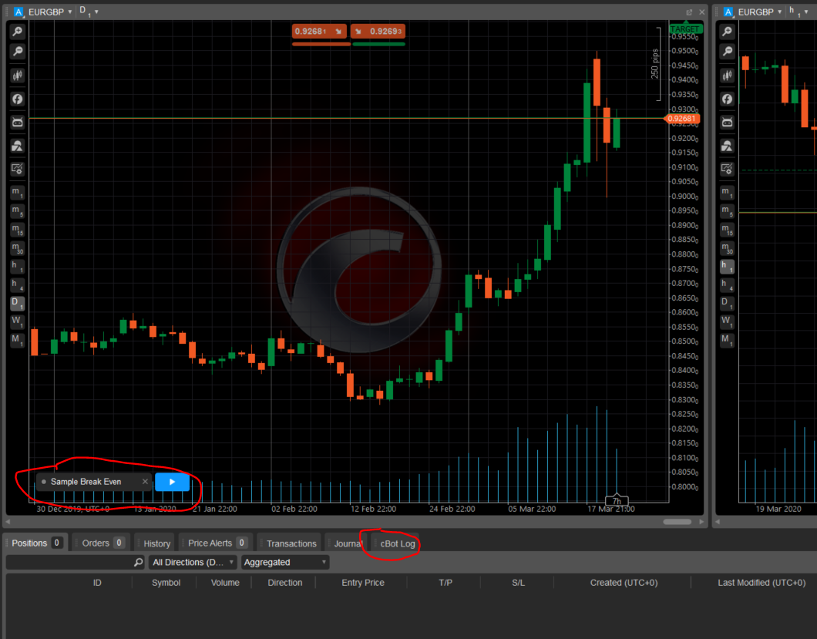Open the indicators icon in left chart toolbar
This screenshot has height=639, width=817.
tap(17, 146)
